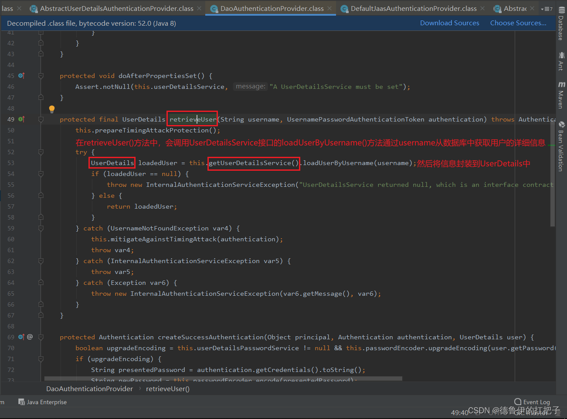Click the Choose Sources... link
The height and width of the screenshot is (419, 567).
518,23
